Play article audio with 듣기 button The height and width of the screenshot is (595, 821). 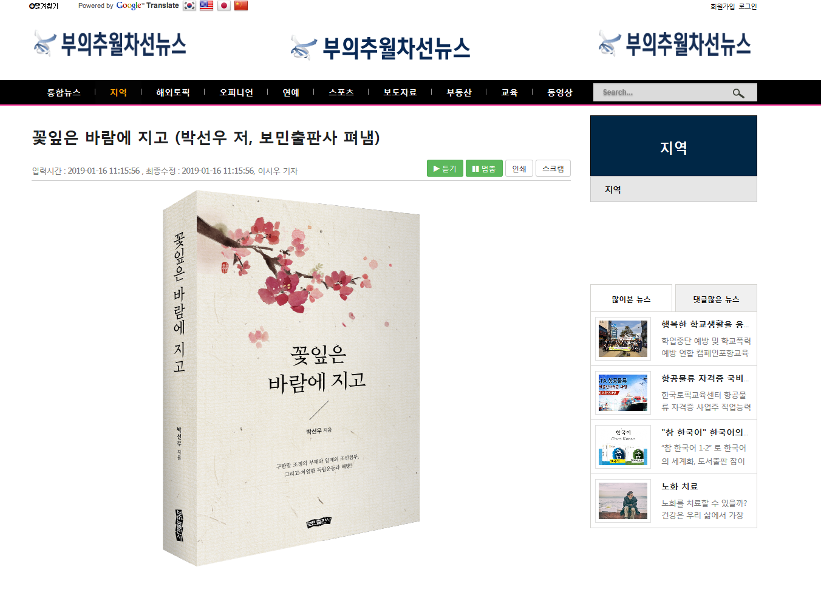pyautogui.click(x=445, y=168)
